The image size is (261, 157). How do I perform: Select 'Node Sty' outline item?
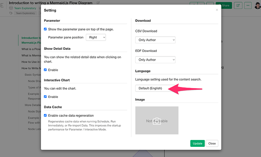tap(34, 111)
